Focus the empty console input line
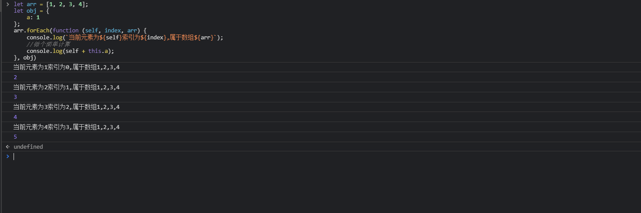The image size is (641, 213). pyautogui.click(x=323, y=157)
